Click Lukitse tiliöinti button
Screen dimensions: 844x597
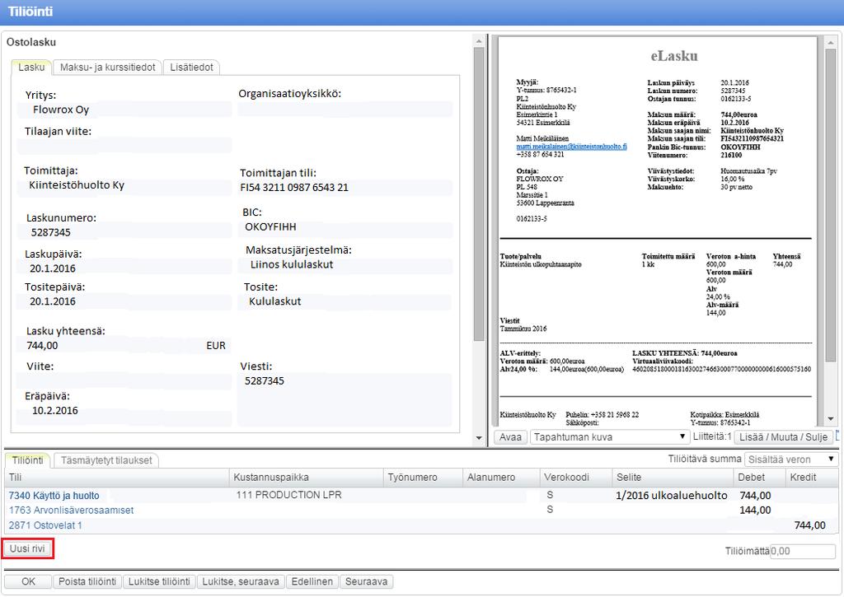(x=159, y=581)
